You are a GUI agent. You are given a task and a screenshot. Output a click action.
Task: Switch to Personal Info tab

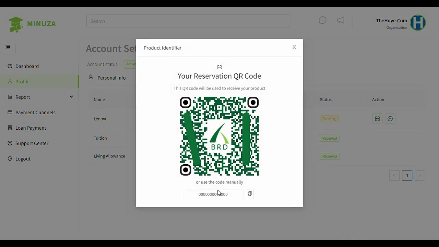pyautogui.click(x=107, y=78)
